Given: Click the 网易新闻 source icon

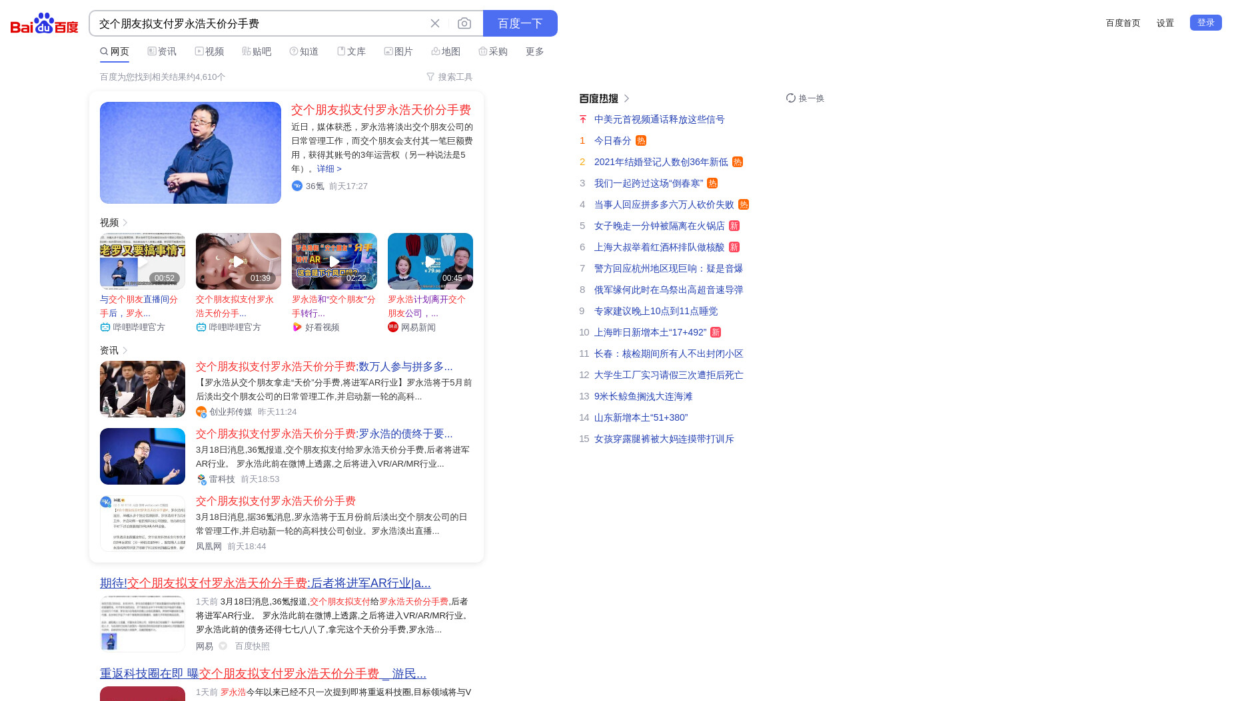Looking at the screenshot, I should pyautogui.click(x=393, y=327).
